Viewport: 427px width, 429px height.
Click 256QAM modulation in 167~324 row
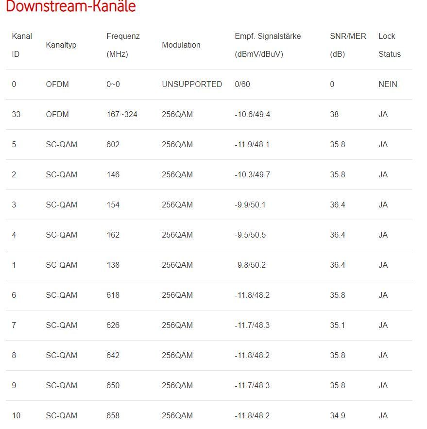pos(177,114)
